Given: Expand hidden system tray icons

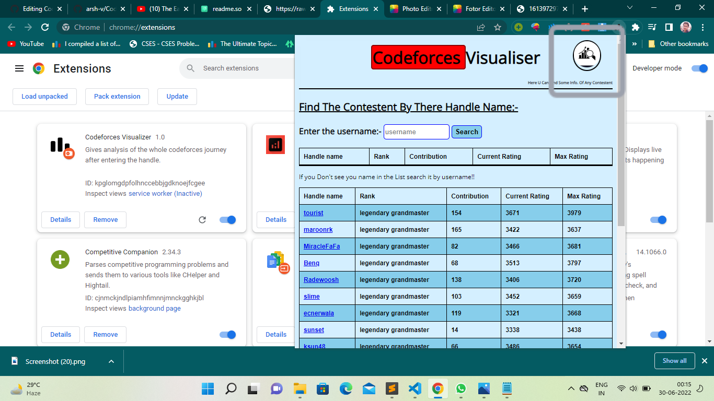Looking at the screenshot, I should click(x=571, y=388).
